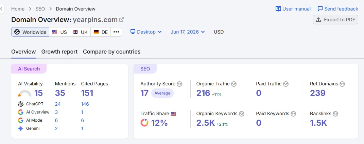The width and height of the screenshot is (364, 144).
Task: Click the yearpins.com domain name
Action: (x=95, y=20)
